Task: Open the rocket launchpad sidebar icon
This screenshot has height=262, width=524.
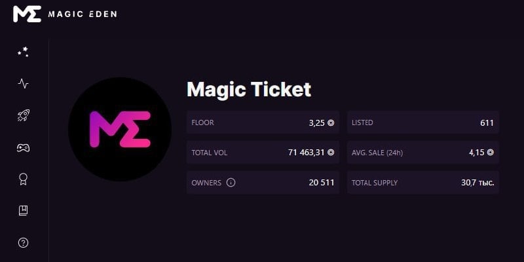Action: [24, 115]
